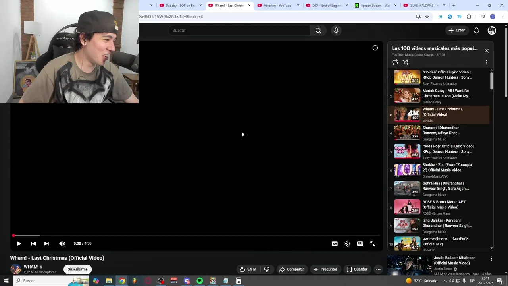Open the weather widget 32°C Soleado
Screen dimensions: 508x286
(421, 281)
